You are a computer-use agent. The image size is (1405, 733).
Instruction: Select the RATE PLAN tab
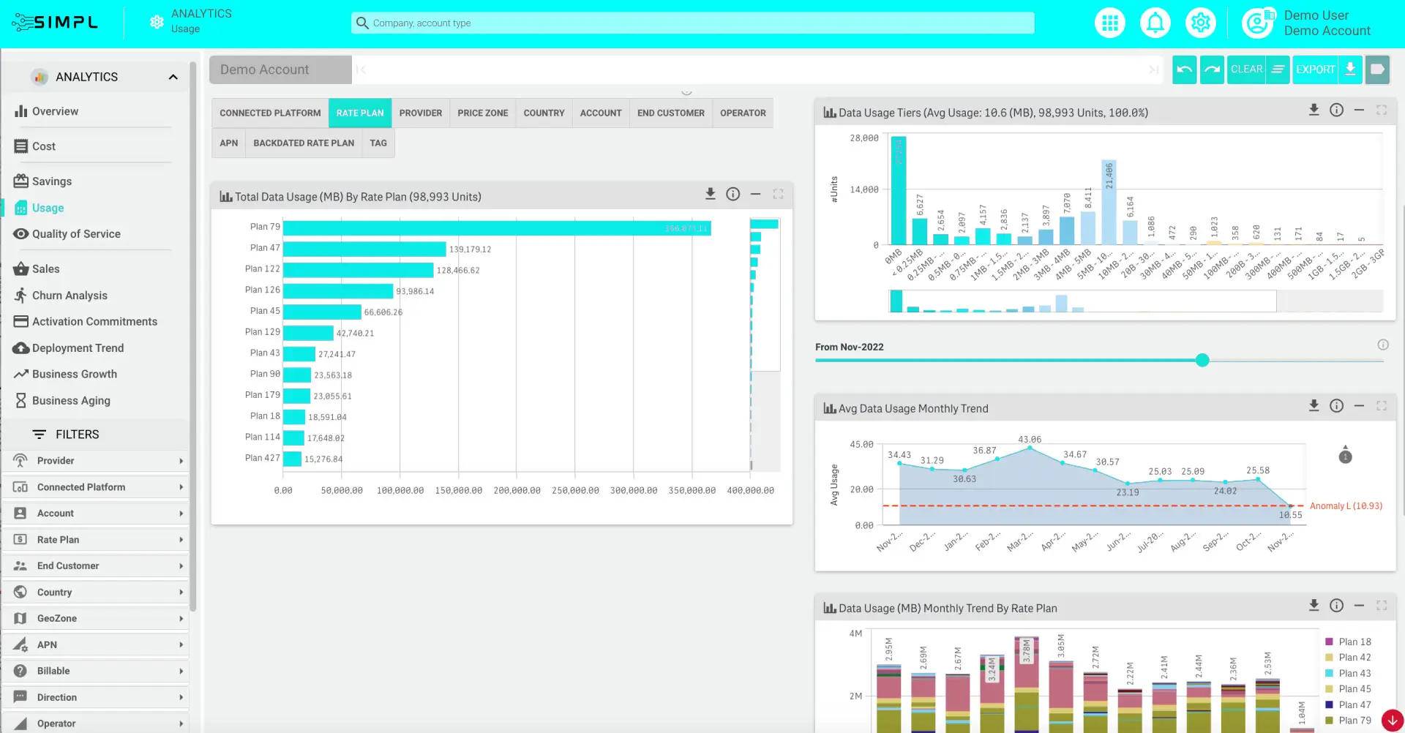(x=360, y=113)
